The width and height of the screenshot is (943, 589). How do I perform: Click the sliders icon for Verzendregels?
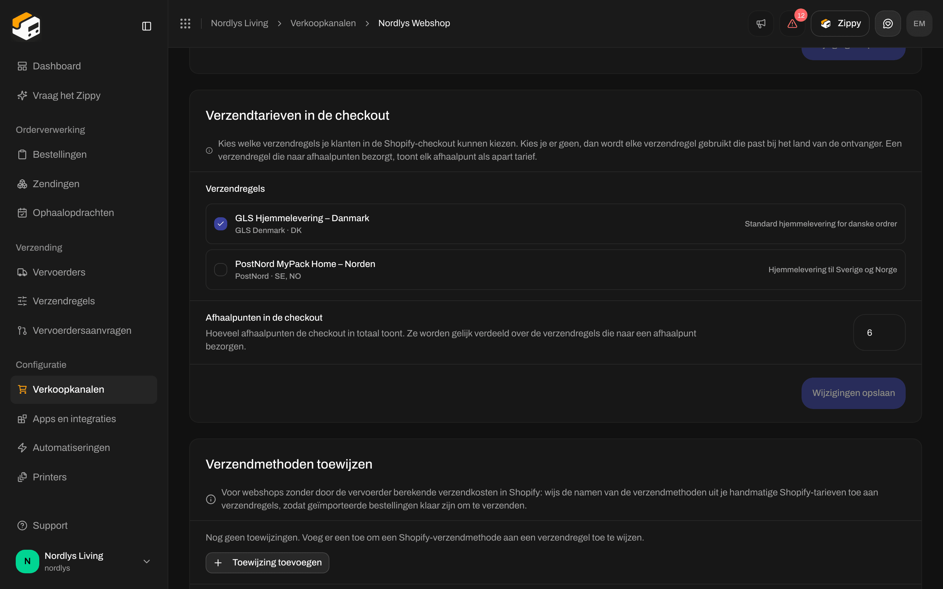point(22,301)
